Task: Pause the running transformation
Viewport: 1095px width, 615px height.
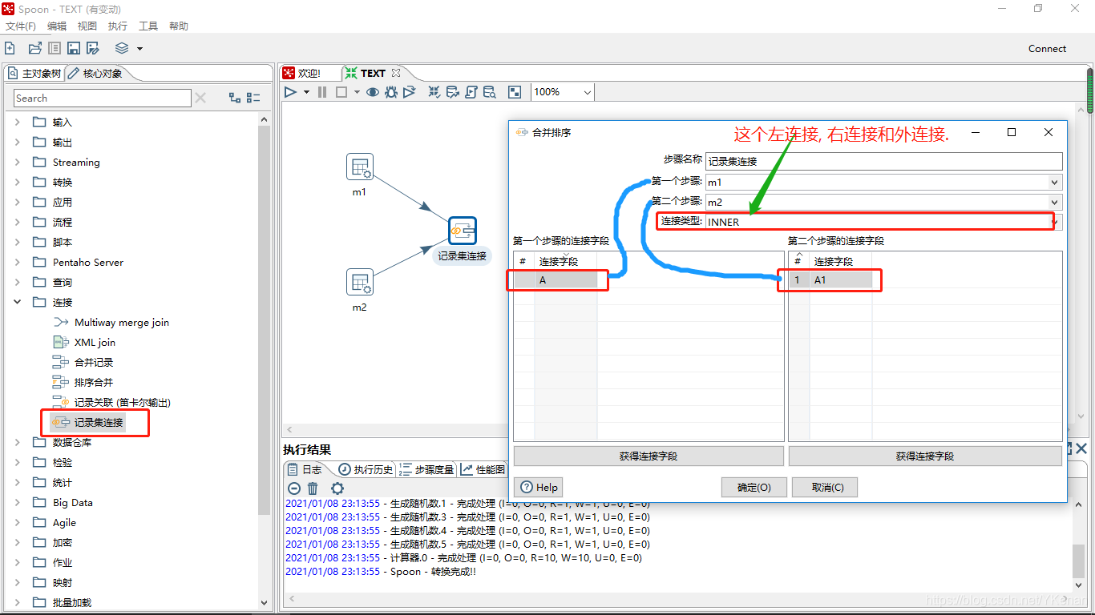Action: [x=322, y=92]
